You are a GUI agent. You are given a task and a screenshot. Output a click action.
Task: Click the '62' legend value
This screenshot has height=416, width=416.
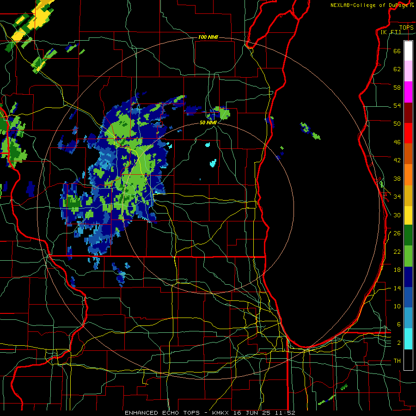coord(397,69)
